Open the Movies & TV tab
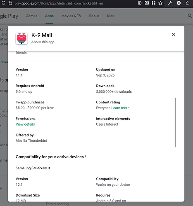 tap(71, 16)
